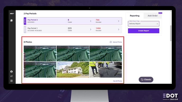Expand Pay Period 1 coded tickets chevron

tap(91, 30)
